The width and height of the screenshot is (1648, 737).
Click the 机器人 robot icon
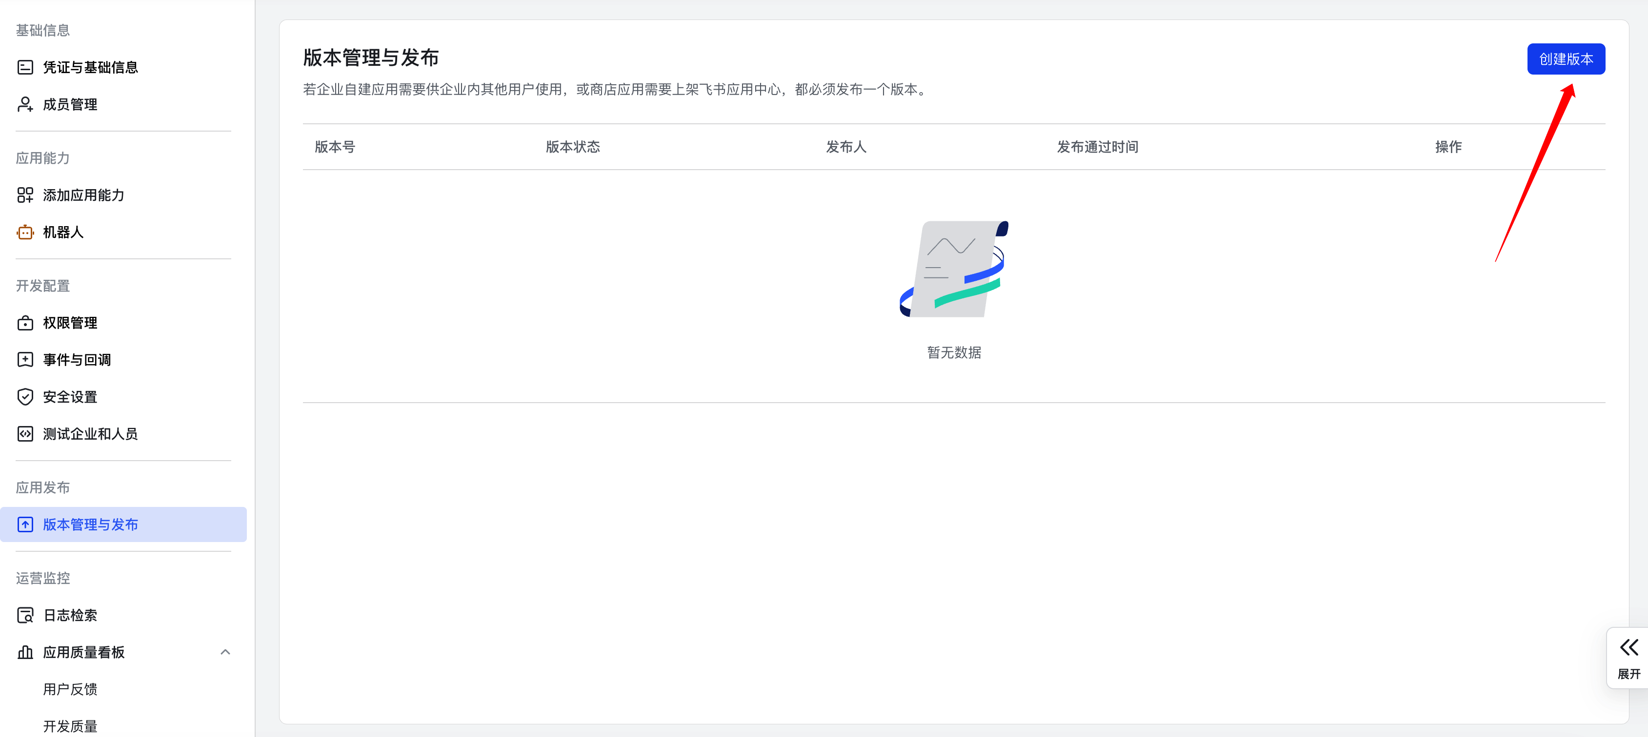coord(25,232)
